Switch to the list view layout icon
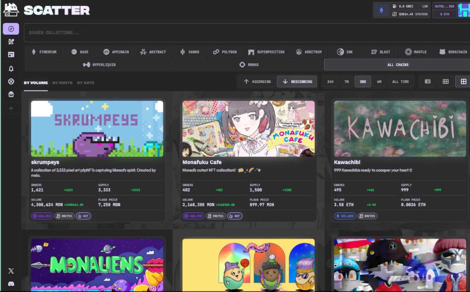The image size is (470, 292). click(428, 81)
